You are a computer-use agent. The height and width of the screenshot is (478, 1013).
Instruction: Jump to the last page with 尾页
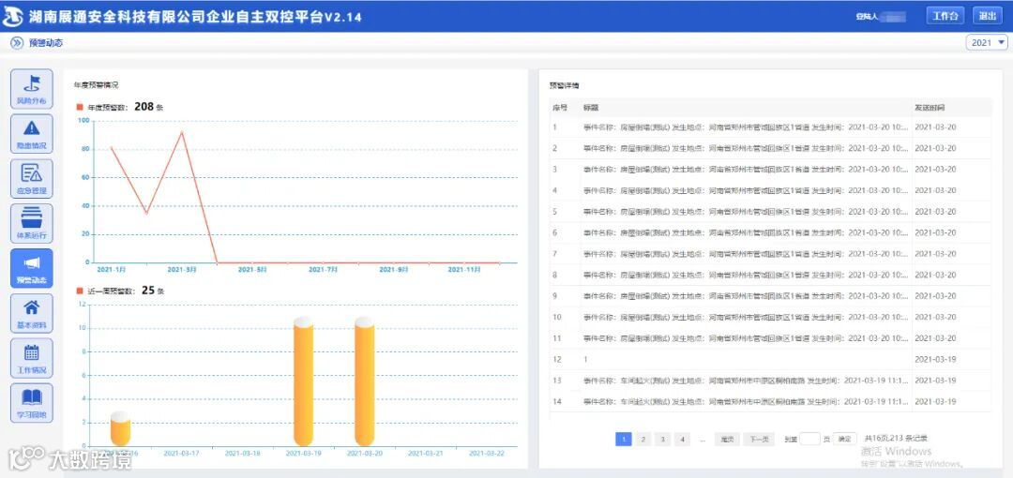pyautogui.click(x=727, y=440)
